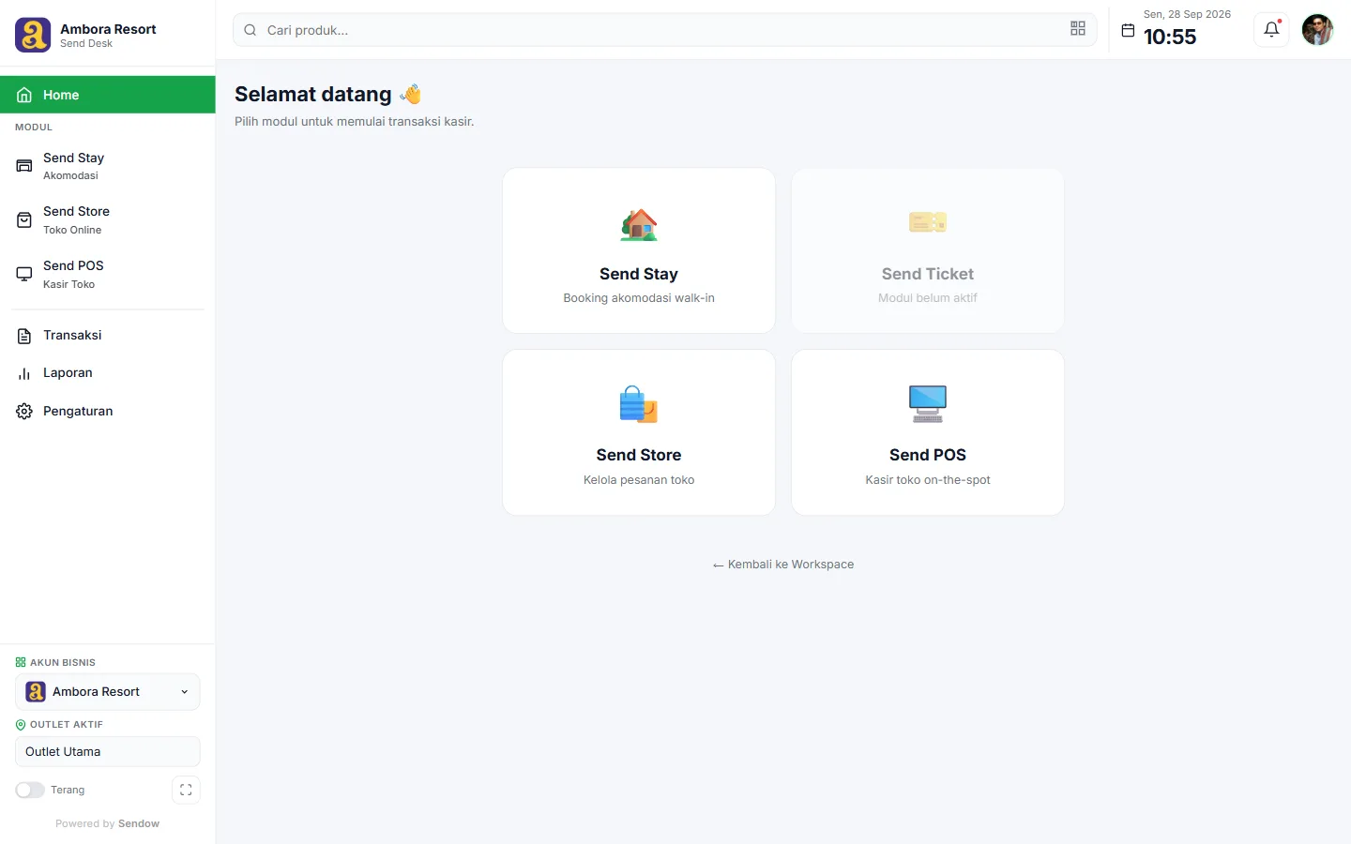Viewport: 1351px width, 844px height.
Task: Click the chevron in Akun Bisnis selector
Action: 184,692
